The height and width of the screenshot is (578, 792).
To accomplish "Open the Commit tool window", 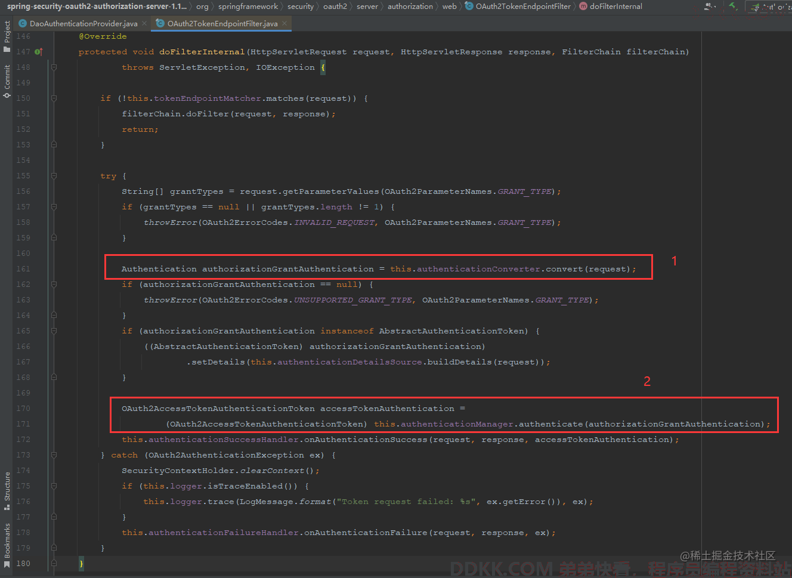I will 7,82.
